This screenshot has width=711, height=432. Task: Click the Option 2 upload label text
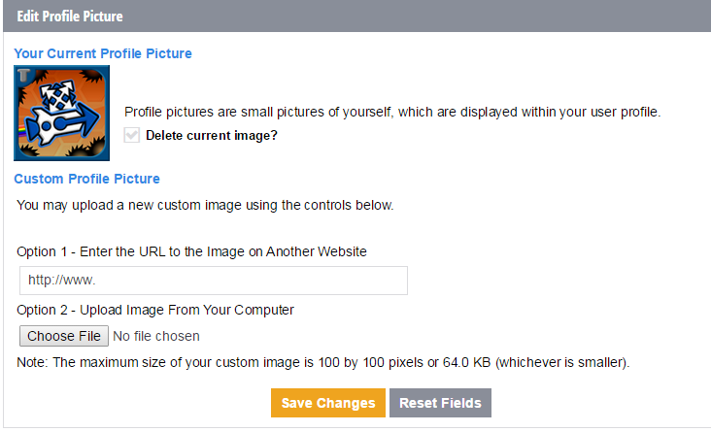tap(155, 310)
